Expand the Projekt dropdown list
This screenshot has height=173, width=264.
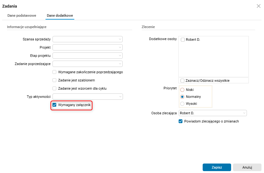[x=88, y=47]
